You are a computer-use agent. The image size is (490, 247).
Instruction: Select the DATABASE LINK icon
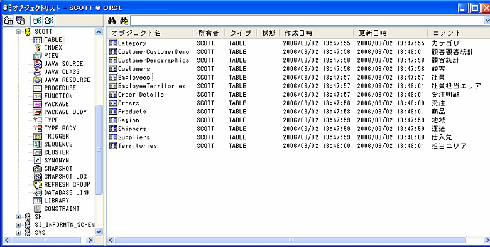(38, 192)
